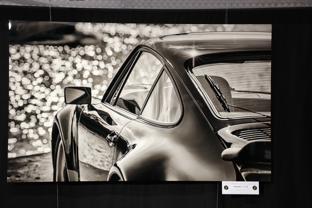Click the chrome door handle
The width and height of the screenshot is (312, 208).
112,138
